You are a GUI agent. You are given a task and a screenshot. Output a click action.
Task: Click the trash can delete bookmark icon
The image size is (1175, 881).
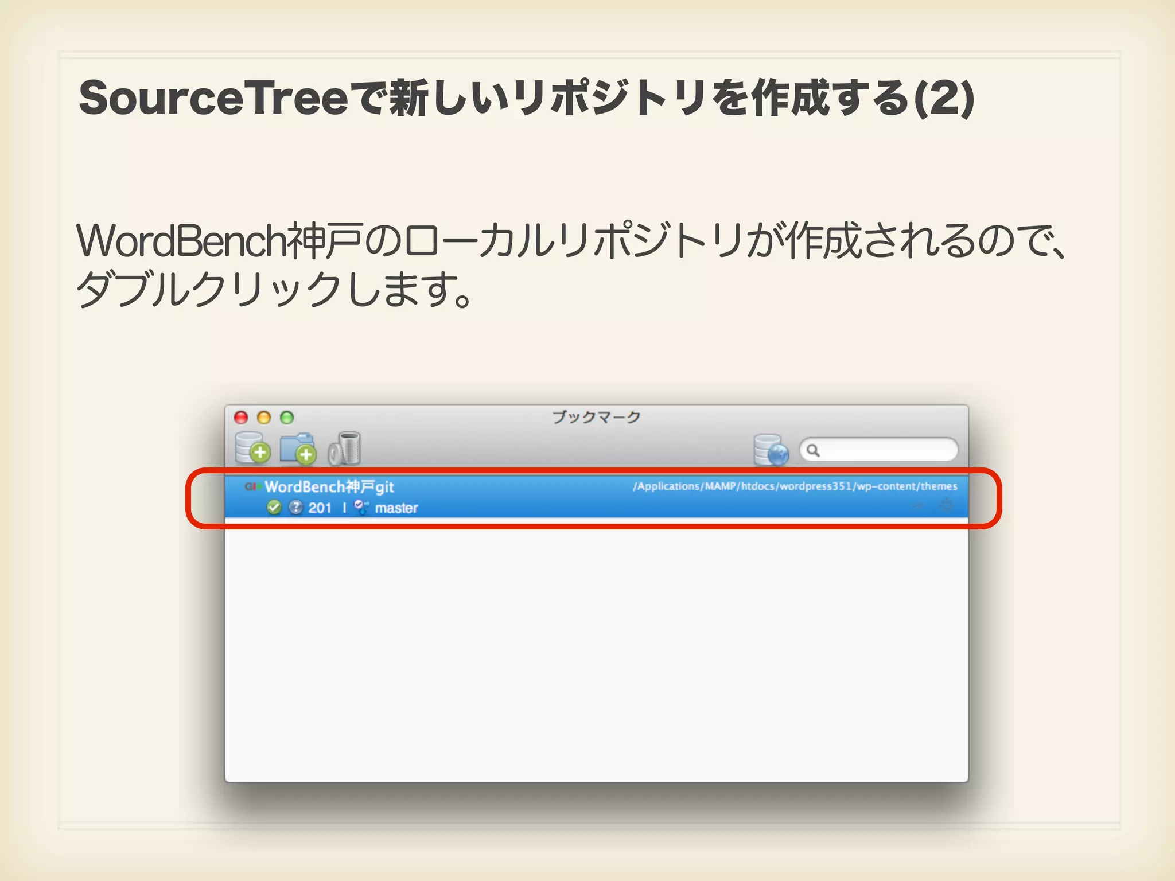click(344, 448)
